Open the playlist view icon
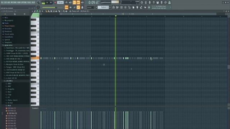This screenshot has height=129, width=230. tap(114, 7)
